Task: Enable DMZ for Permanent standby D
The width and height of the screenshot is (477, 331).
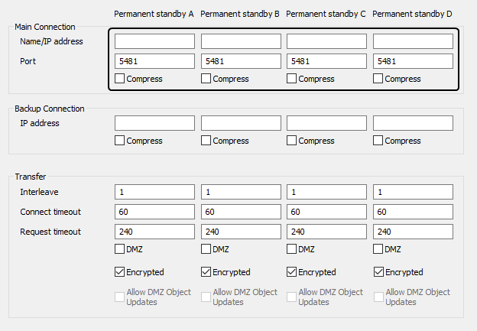Action: (378, 249)
